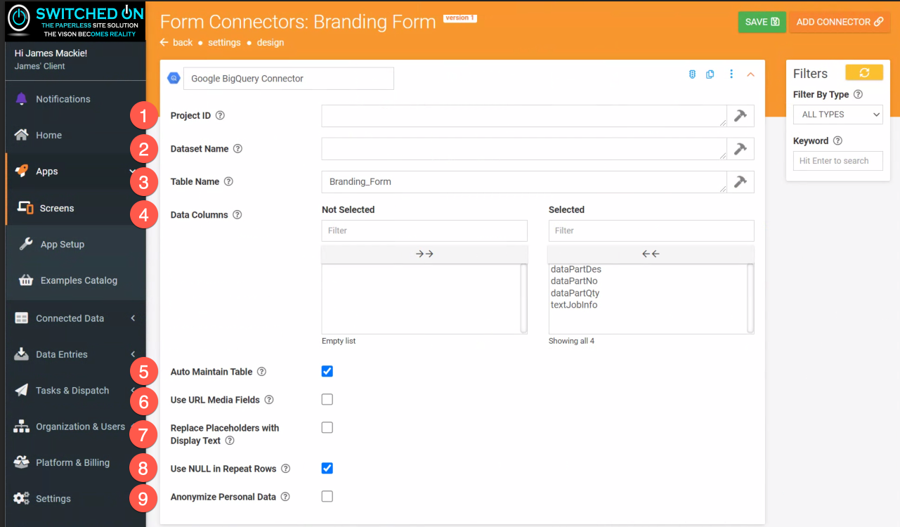This screenshot has width=900, height=527.
Task: Uncheck Auto Maintain Table checkbox
Action: (327, 371)
